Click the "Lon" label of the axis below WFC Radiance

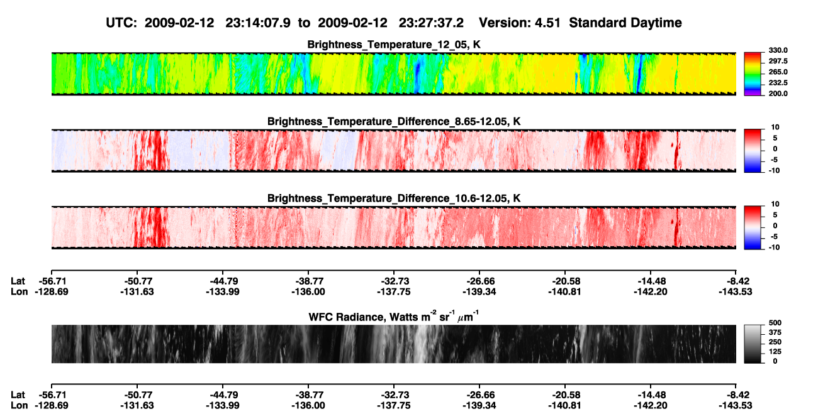coord(19,405)
